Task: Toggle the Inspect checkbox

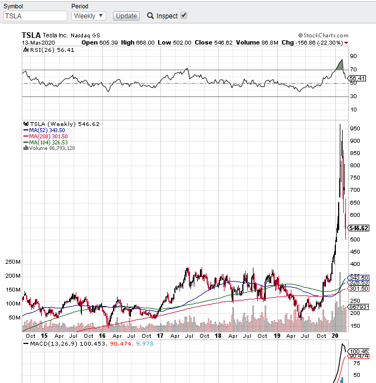Action: (x=184, y=16)
